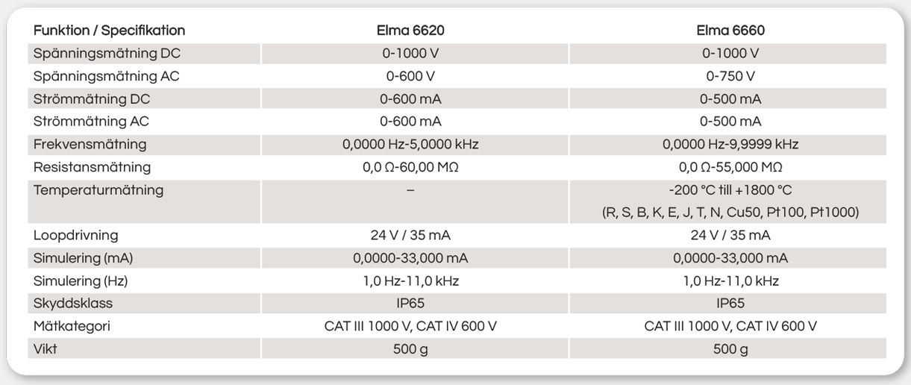Select the 0,0000 Hz-9,9999 kHz value
The width and height of the screenshot is (911, 385).
click(x=730, y=144)
